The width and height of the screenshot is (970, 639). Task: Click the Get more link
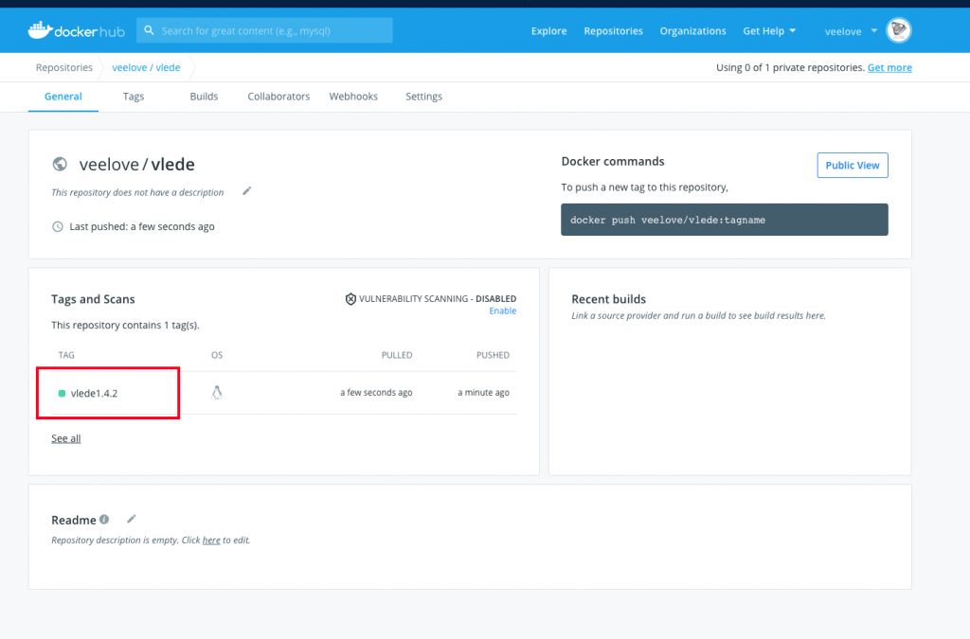(889, 67)
